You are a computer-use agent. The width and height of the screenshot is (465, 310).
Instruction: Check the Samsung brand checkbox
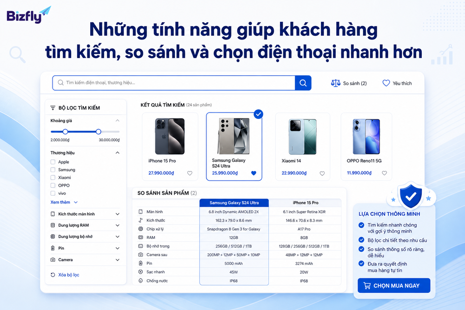[x=53, y=170]
